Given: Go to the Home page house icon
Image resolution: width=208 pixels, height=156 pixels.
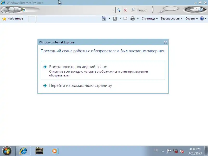Looking at the screenshot, I should point(104,18).
